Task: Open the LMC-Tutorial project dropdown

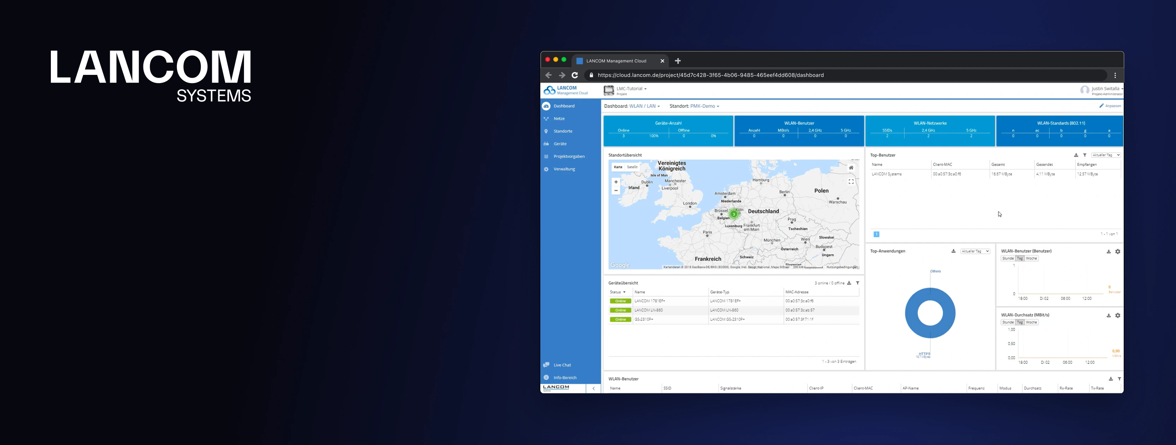Action: tap(631, 89)
